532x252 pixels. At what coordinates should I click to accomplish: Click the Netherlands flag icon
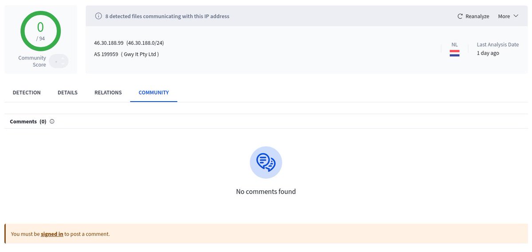(454, 53)
